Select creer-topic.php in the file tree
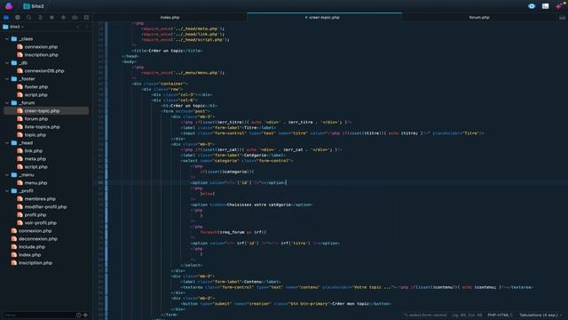 (46, 110)
